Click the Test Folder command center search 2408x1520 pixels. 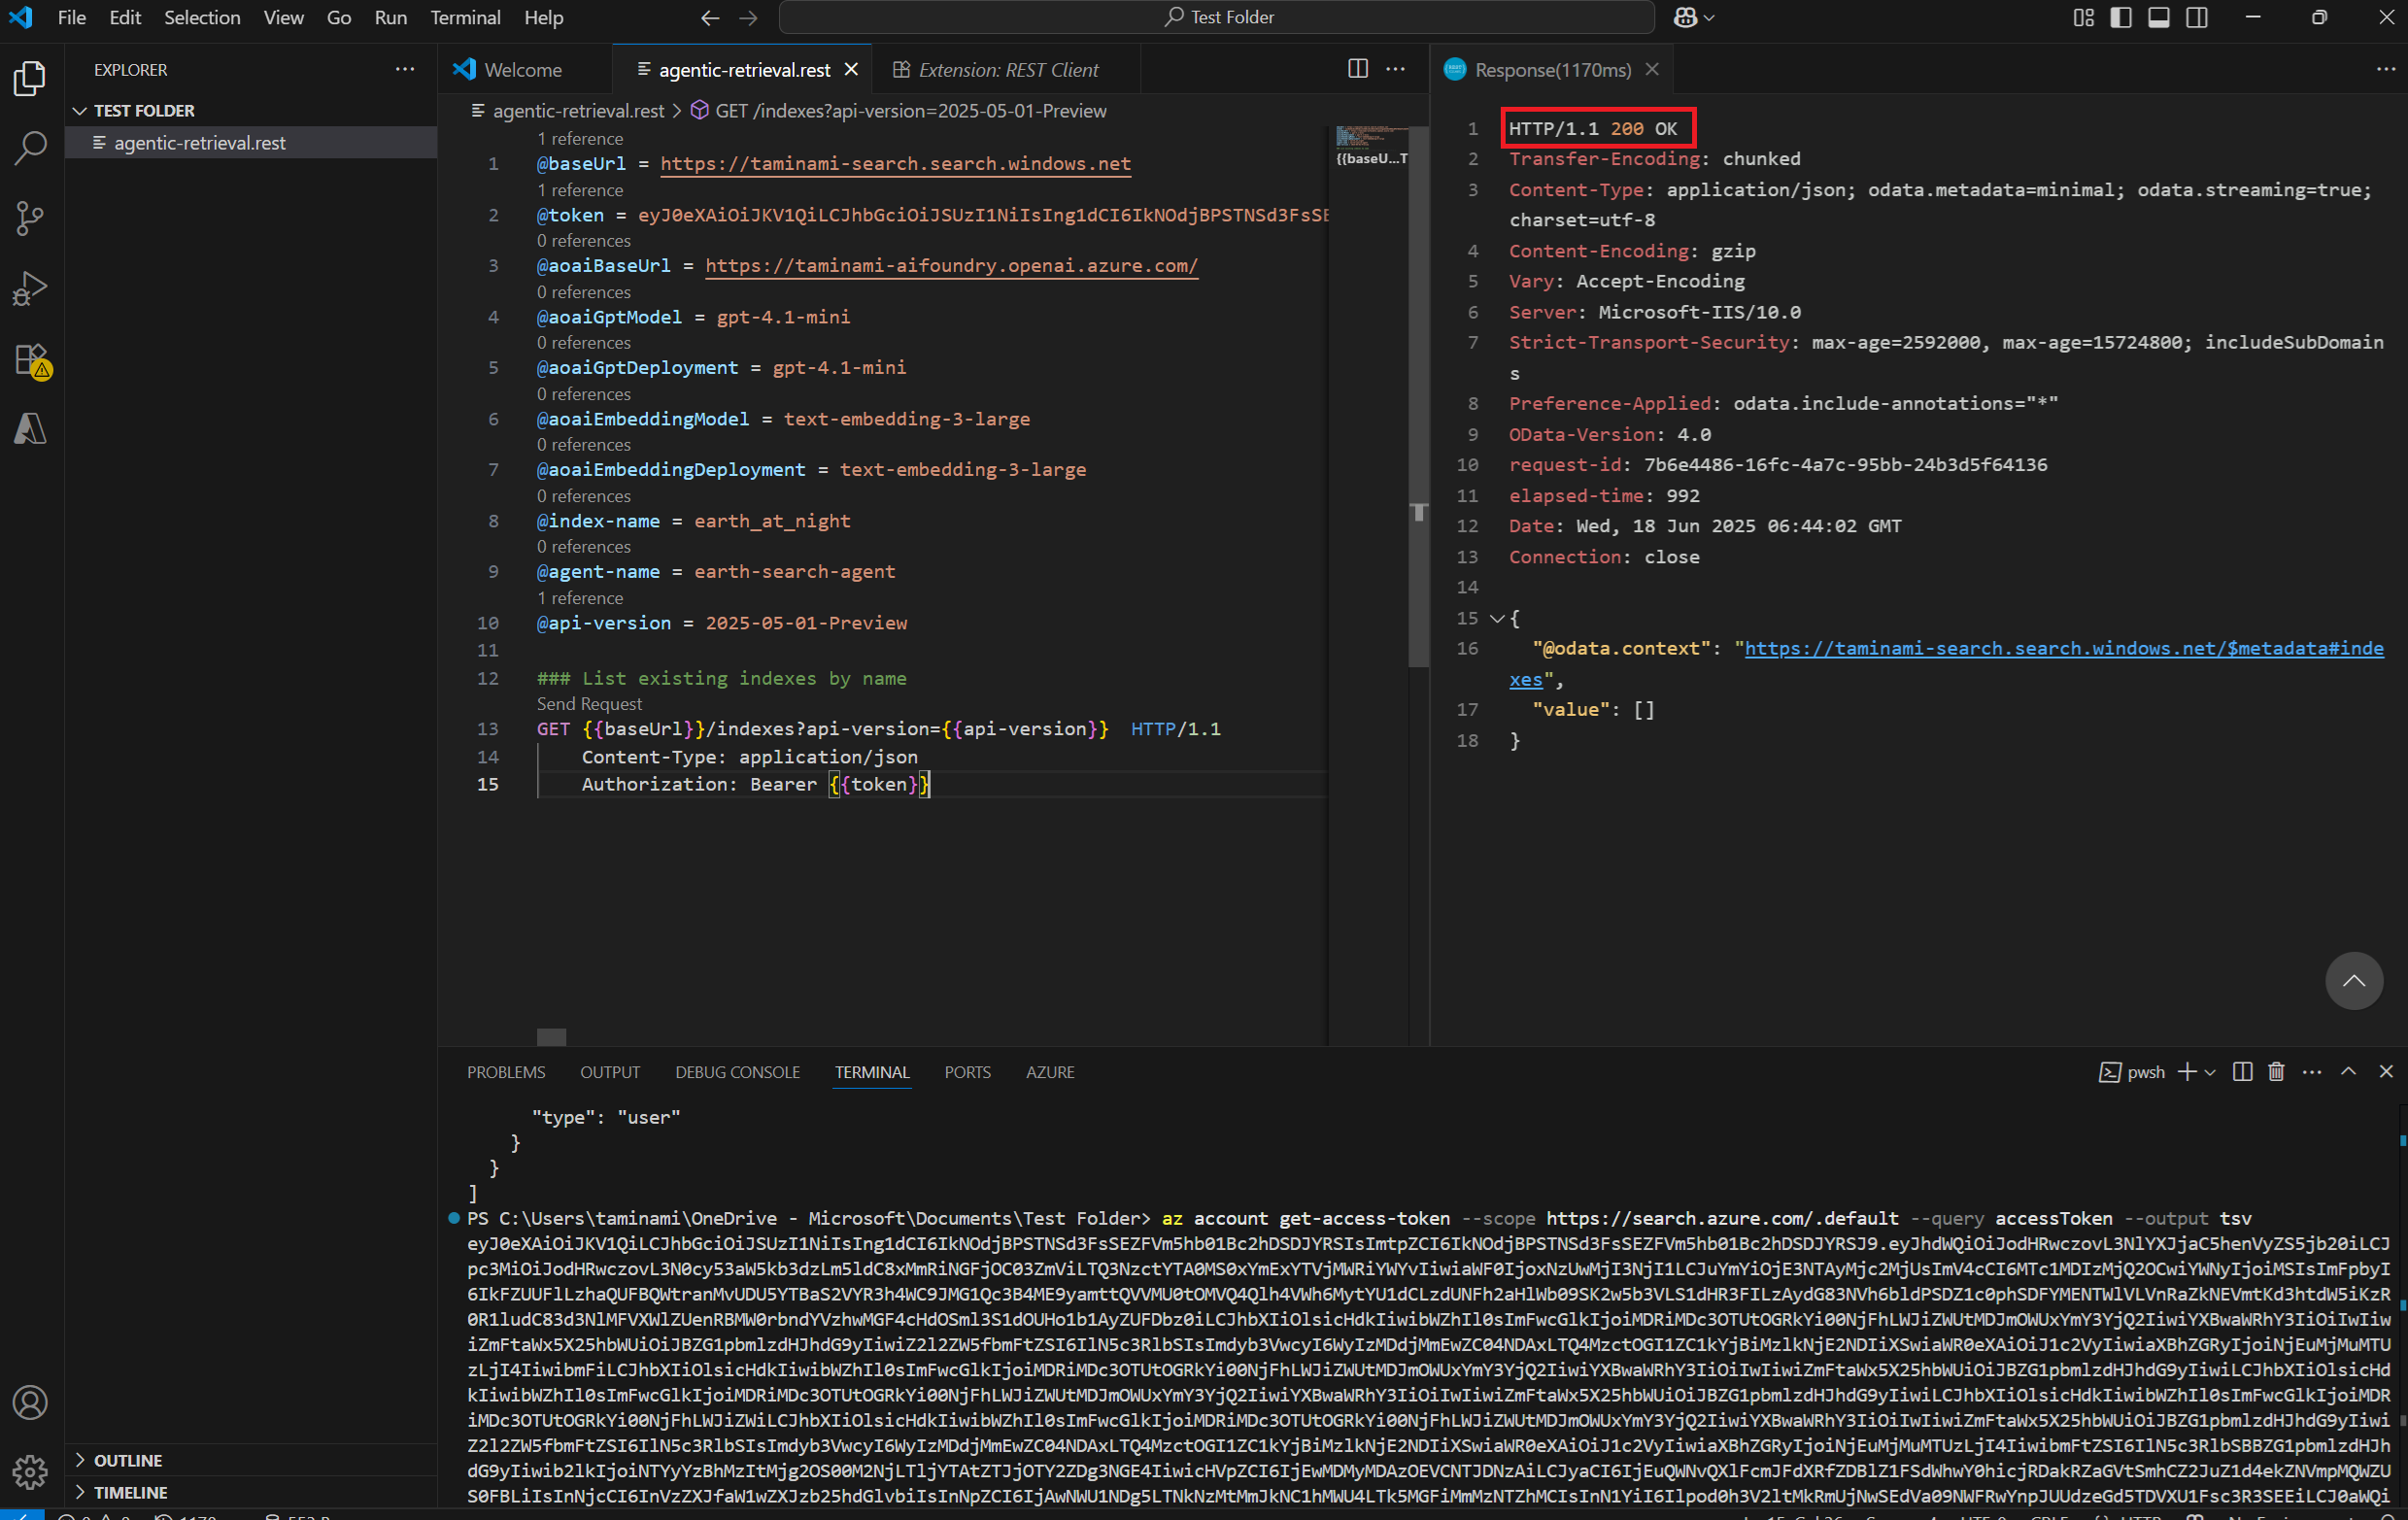click(x=1217, y=17)
